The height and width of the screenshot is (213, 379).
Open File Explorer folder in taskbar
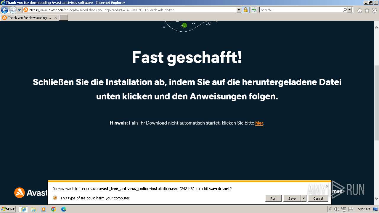click(x=33, y=209)
